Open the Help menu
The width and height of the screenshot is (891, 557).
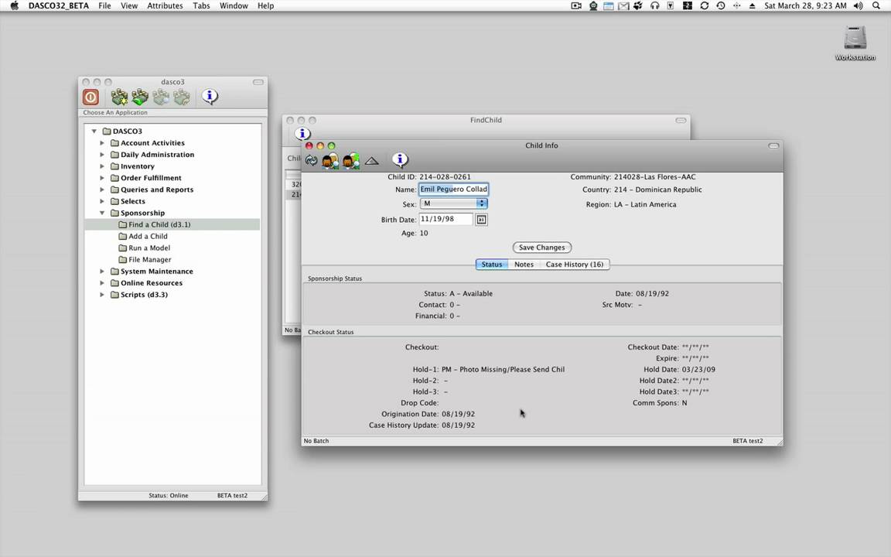(265, 5)
